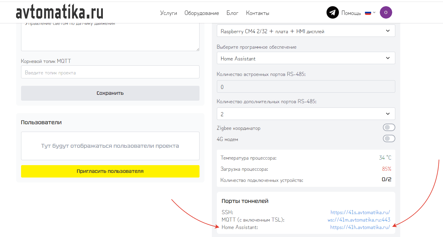Viewport: 443px width, 237px height.
Task: Open the Блог page
Action: coord(232,13)
